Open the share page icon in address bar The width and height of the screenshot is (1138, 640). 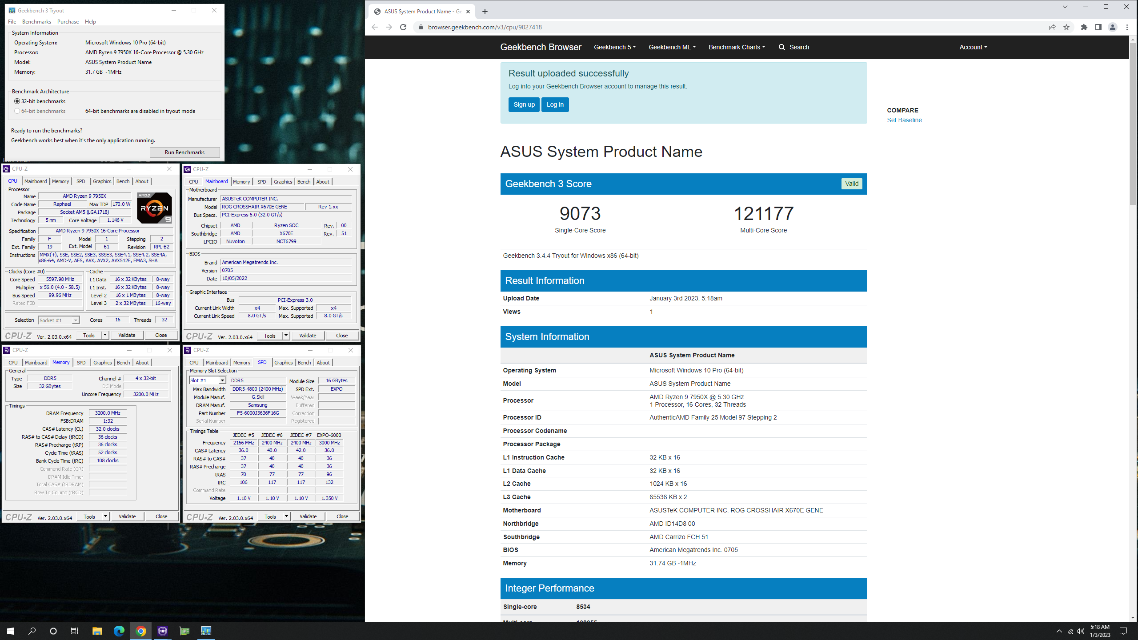[x=1052, y=27]
